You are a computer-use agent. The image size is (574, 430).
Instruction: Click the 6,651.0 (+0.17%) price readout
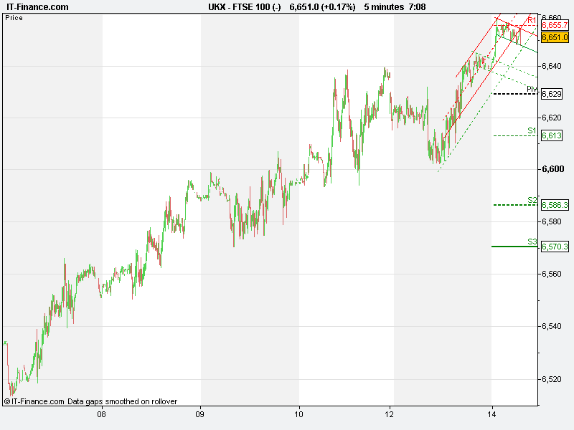click(322, 6)
